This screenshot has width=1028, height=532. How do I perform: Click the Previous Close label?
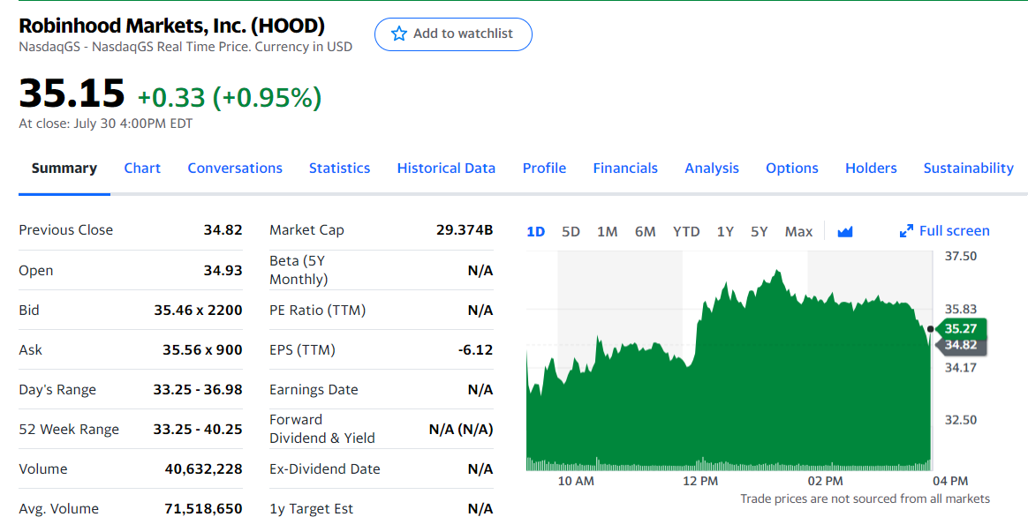coord(65,230)
